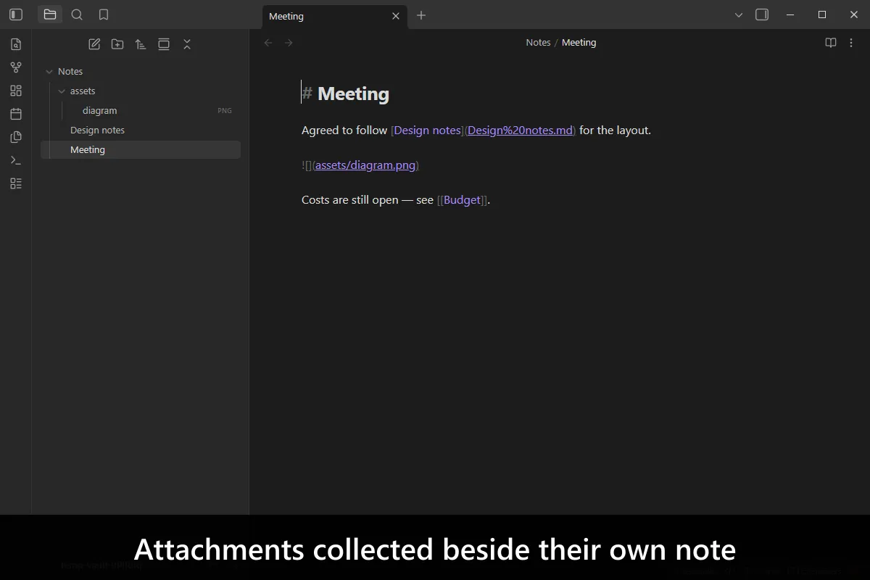Create new canvas from the ribbon
This screenshot has width=870, height=580.
click(x=16, y=91)
